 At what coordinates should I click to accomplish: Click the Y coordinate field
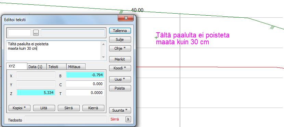(x=36, y=84)
